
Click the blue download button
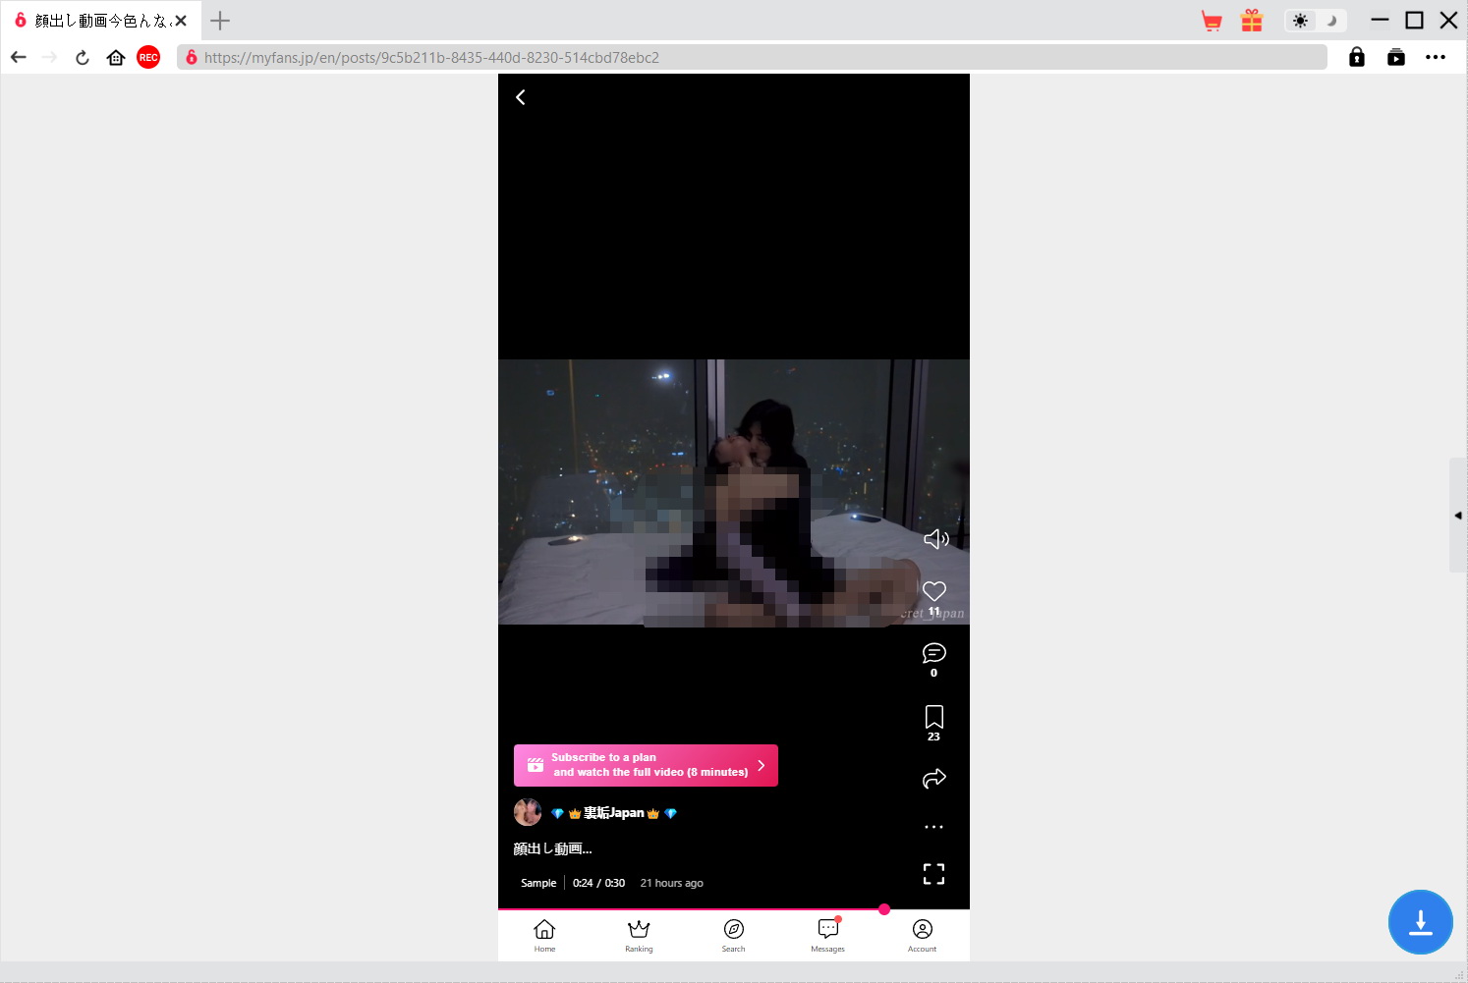(x=1421, y=922)
